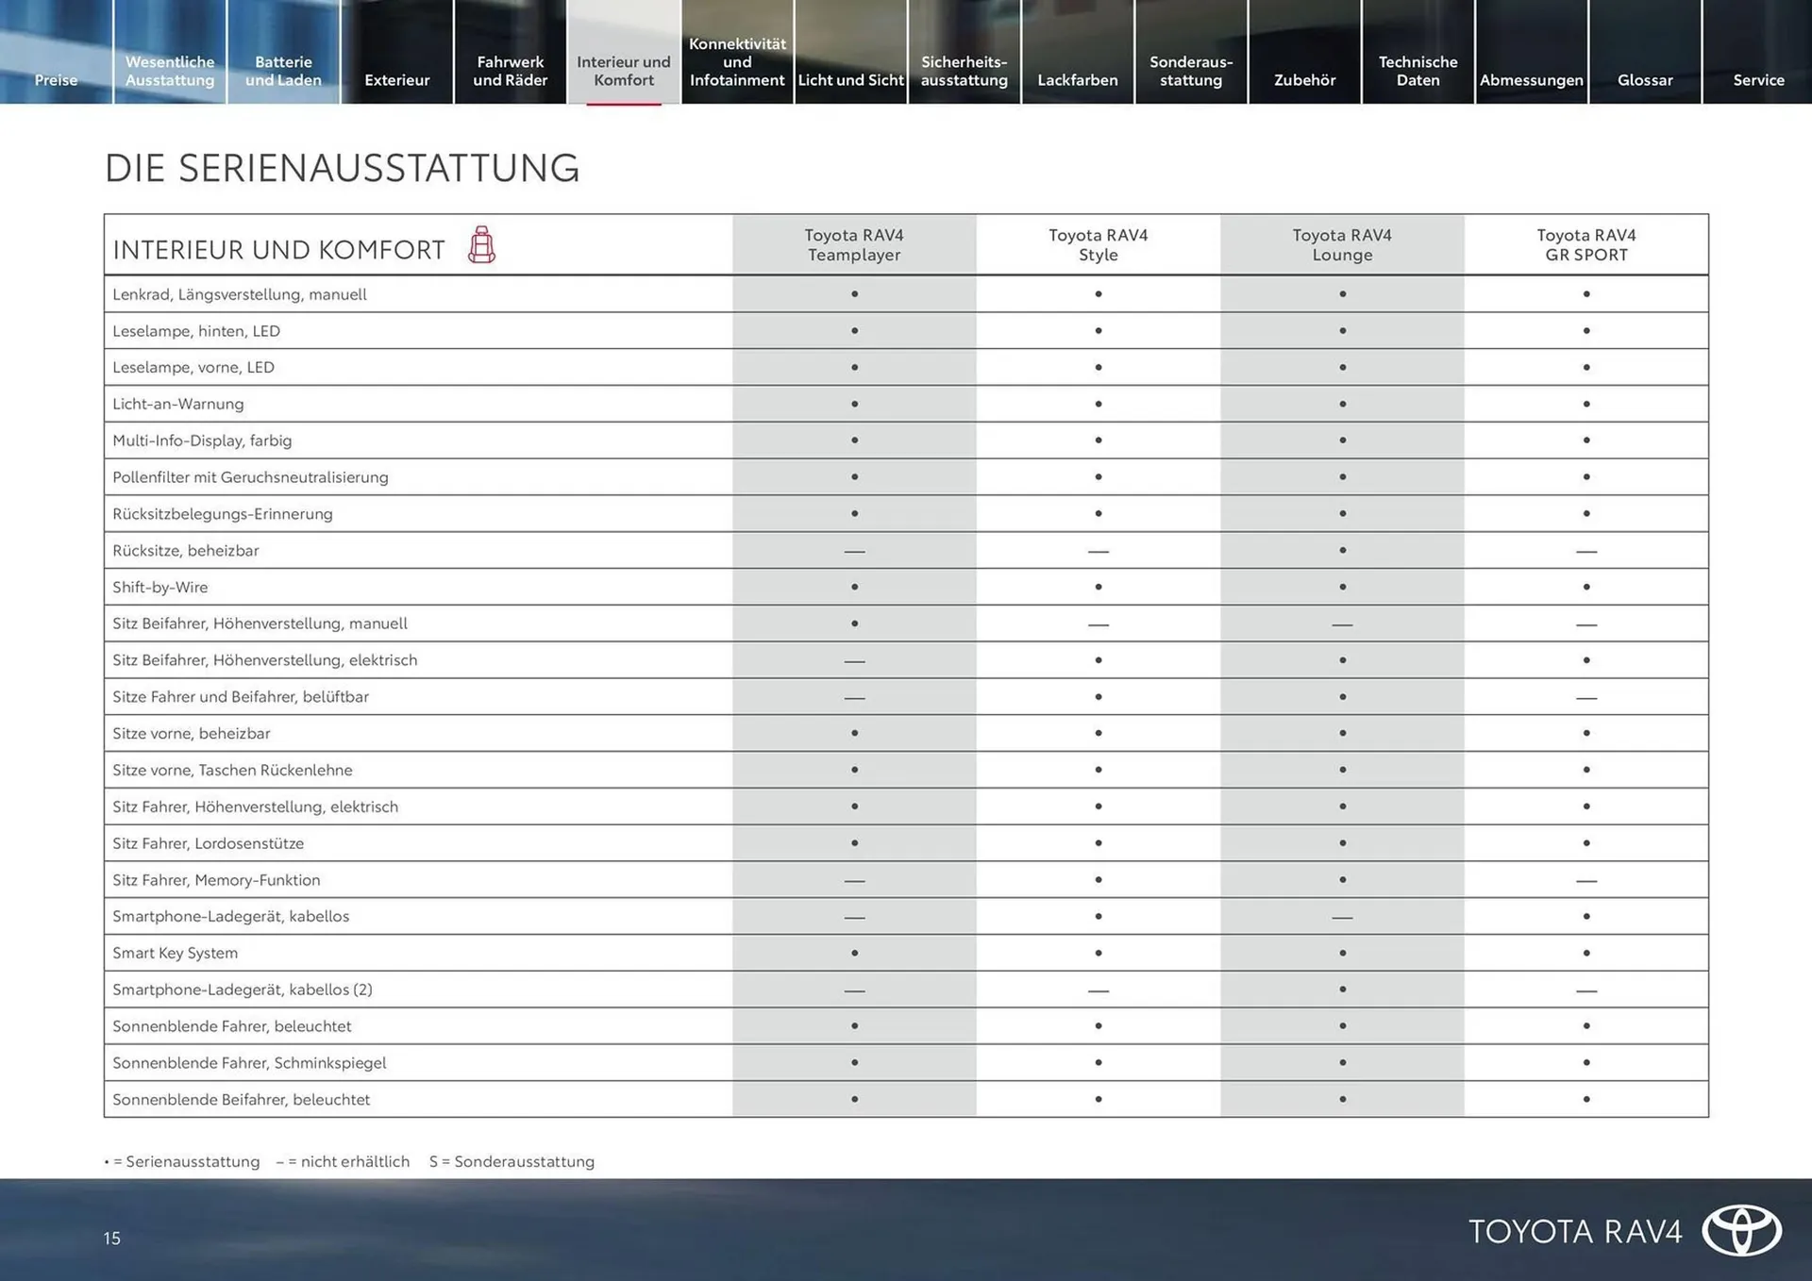This screenshot has width=1812, height=1281.
Task: Go to Fahrwerk und Räder tab
Action: pos(510,71)
